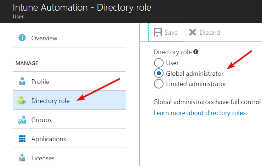Open Learn more about directory roles link
Image resolution: width=262 pixels, height=166 pixels.
[199, 113]
